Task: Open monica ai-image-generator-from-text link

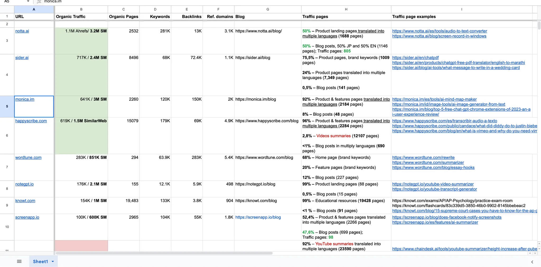Action: coord(449,104)
